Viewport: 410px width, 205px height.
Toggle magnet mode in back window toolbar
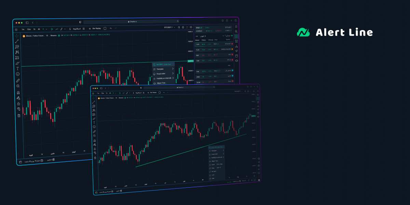18,93
